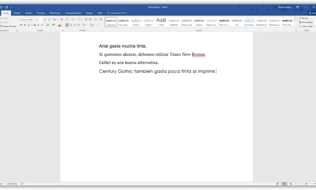Click the Reemplazar button

[306, 22]
